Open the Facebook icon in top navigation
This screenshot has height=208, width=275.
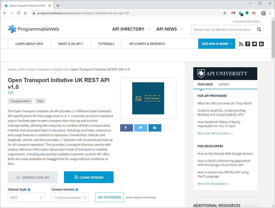pos(248,44)
